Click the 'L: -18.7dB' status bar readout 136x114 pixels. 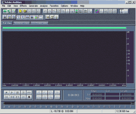coord(62,111)
